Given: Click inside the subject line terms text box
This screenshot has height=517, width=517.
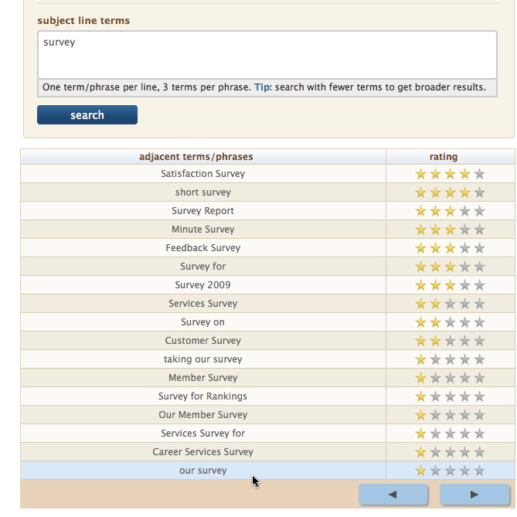Looking at the screenshot, I should (x=267, y=54).
